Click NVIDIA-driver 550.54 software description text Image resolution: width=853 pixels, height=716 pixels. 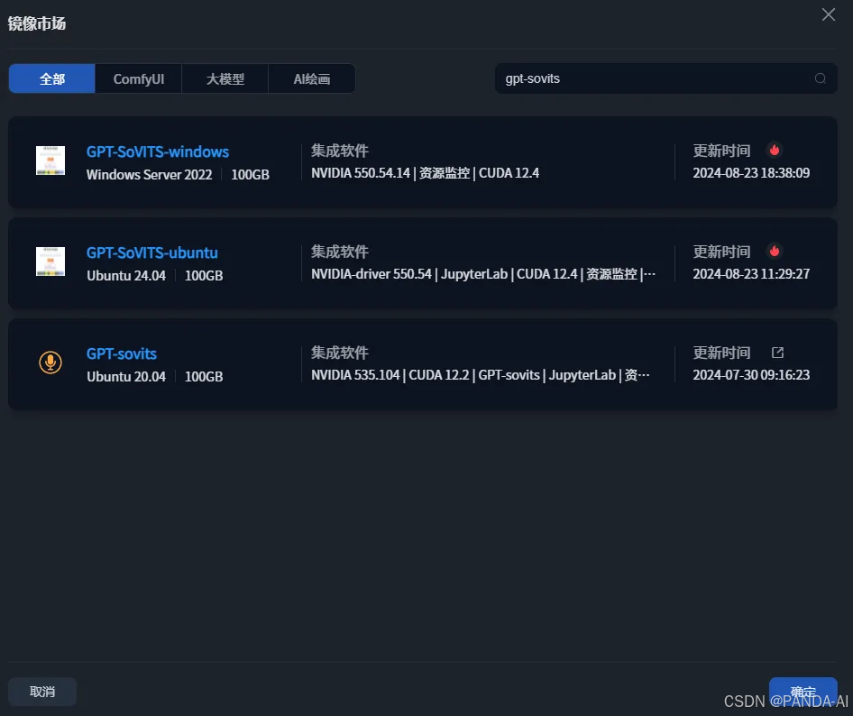coord(483,273)
